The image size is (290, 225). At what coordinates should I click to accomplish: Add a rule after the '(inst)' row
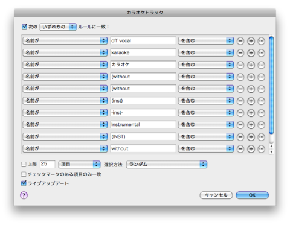(x=251, y=101)
